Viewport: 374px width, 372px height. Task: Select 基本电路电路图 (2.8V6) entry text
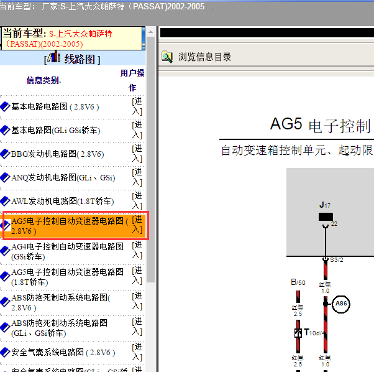[55, 107]
